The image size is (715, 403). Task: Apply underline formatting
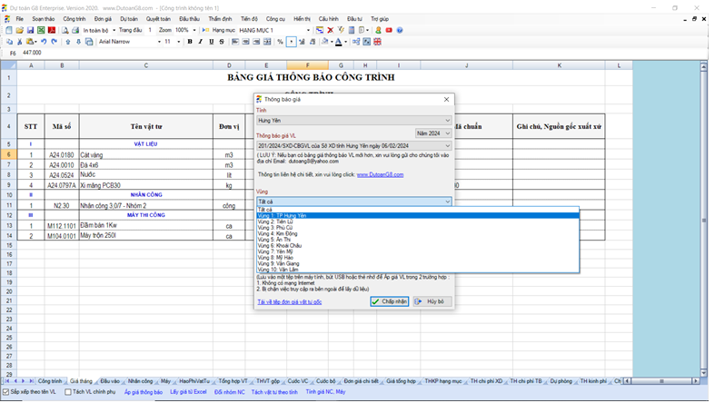pos(211,42)
